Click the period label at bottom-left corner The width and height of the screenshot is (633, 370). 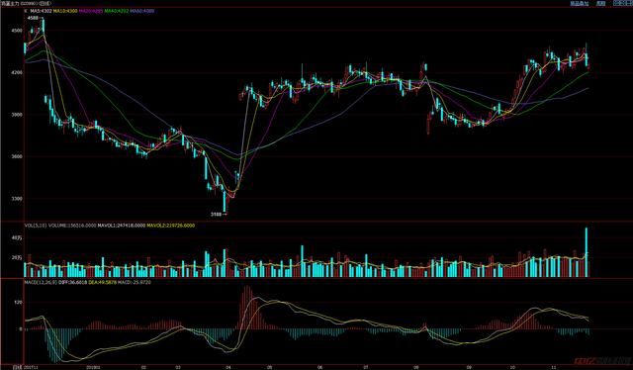click(x=17, y=367)
